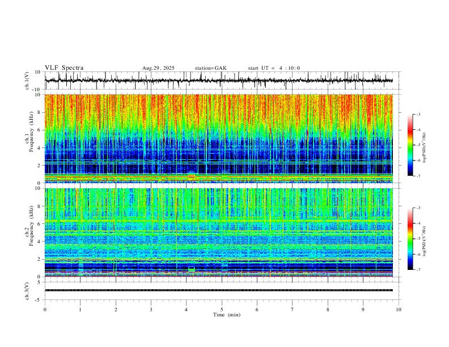Select the "start UT = 4 :10: 0" text
Screen dimensions: 449x347
(x=274, y=68)
